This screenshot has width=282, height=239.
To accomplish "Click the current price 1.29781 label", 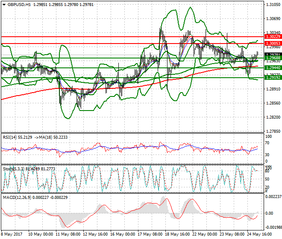I will pyautogui.click(x=273, y=55).
